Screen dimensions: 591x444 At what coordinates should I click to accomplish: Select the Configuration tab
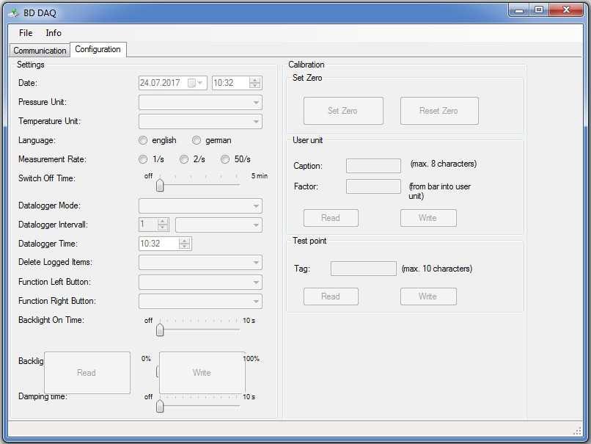(98, 49)
